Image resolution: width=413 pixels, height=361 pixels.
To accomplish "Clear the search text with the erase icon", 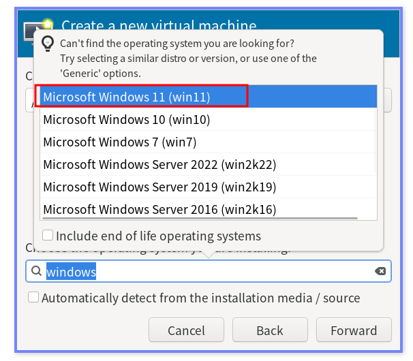I will point(380,272).
